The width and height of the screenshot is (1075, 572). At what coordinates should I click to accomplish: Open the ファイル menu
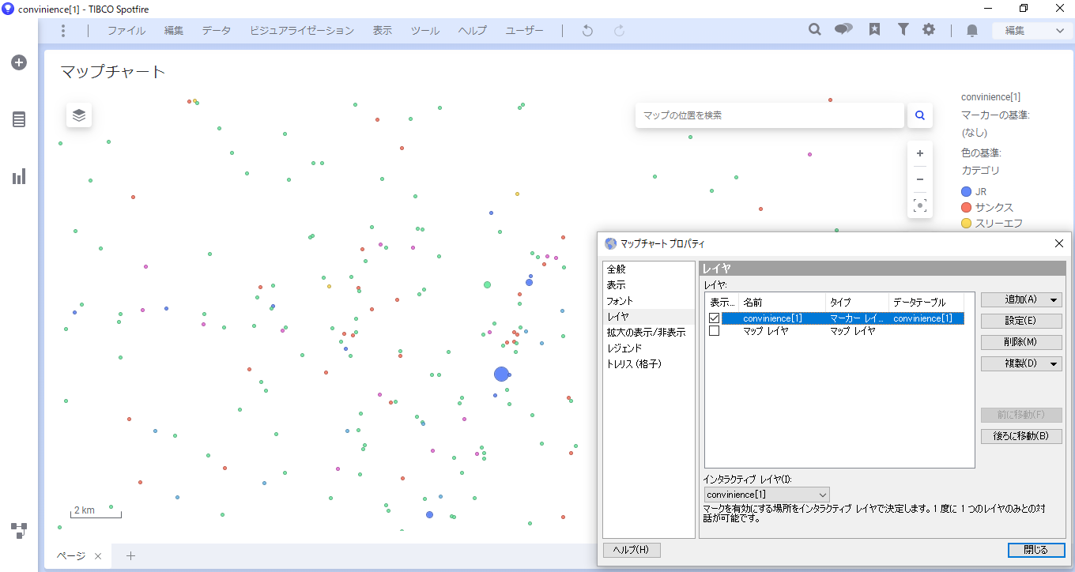click(x=126, y=31)
